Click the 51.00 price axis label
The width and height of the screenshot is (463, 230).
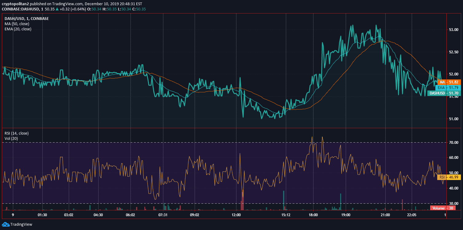click(x=454, y=119)
